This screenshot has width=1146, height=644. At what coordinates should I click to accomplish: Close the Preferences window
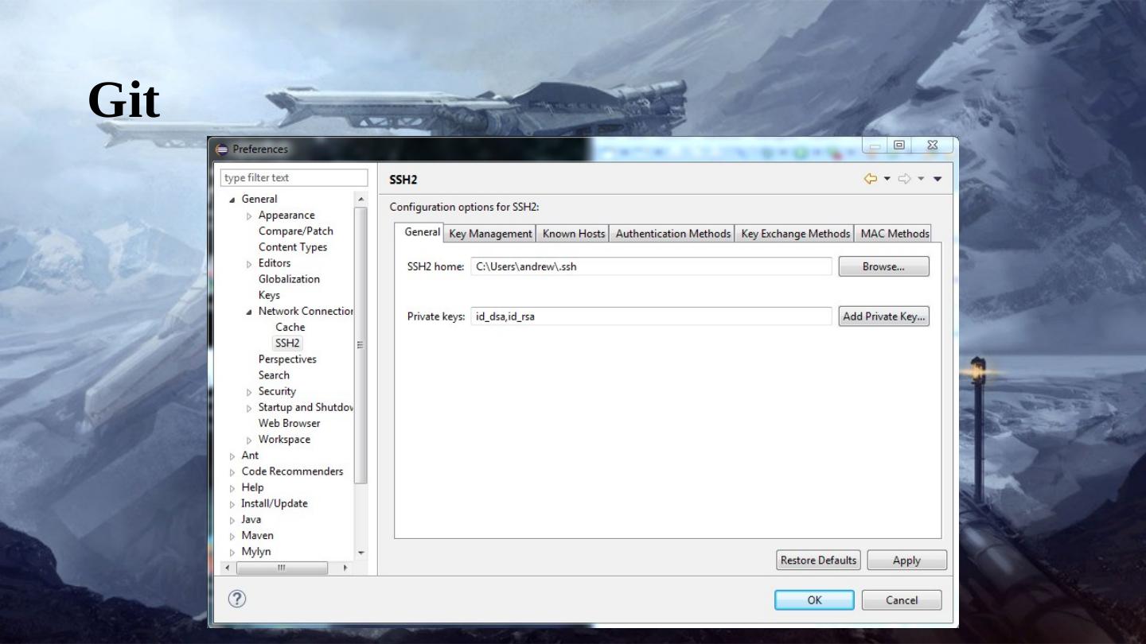pos(932,145)
